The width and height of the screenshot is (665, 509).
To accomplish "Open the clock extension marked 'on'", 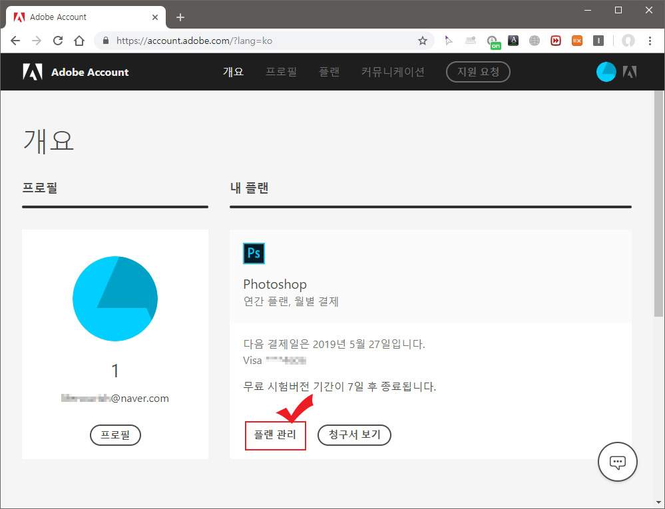I will click(493, 41).
